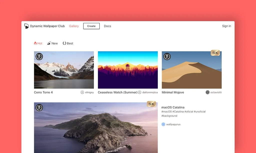The height and width of the screenshot is (153, 256).
Task: Open the Docs page
Action: [107, 26]
